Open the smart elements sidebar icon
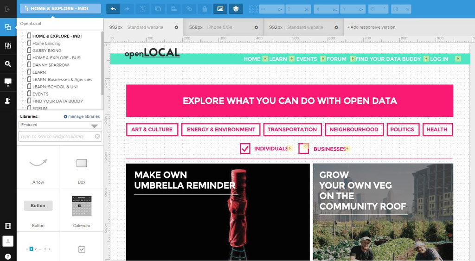Screen dimensions: 475x261 tap(8, 45)
